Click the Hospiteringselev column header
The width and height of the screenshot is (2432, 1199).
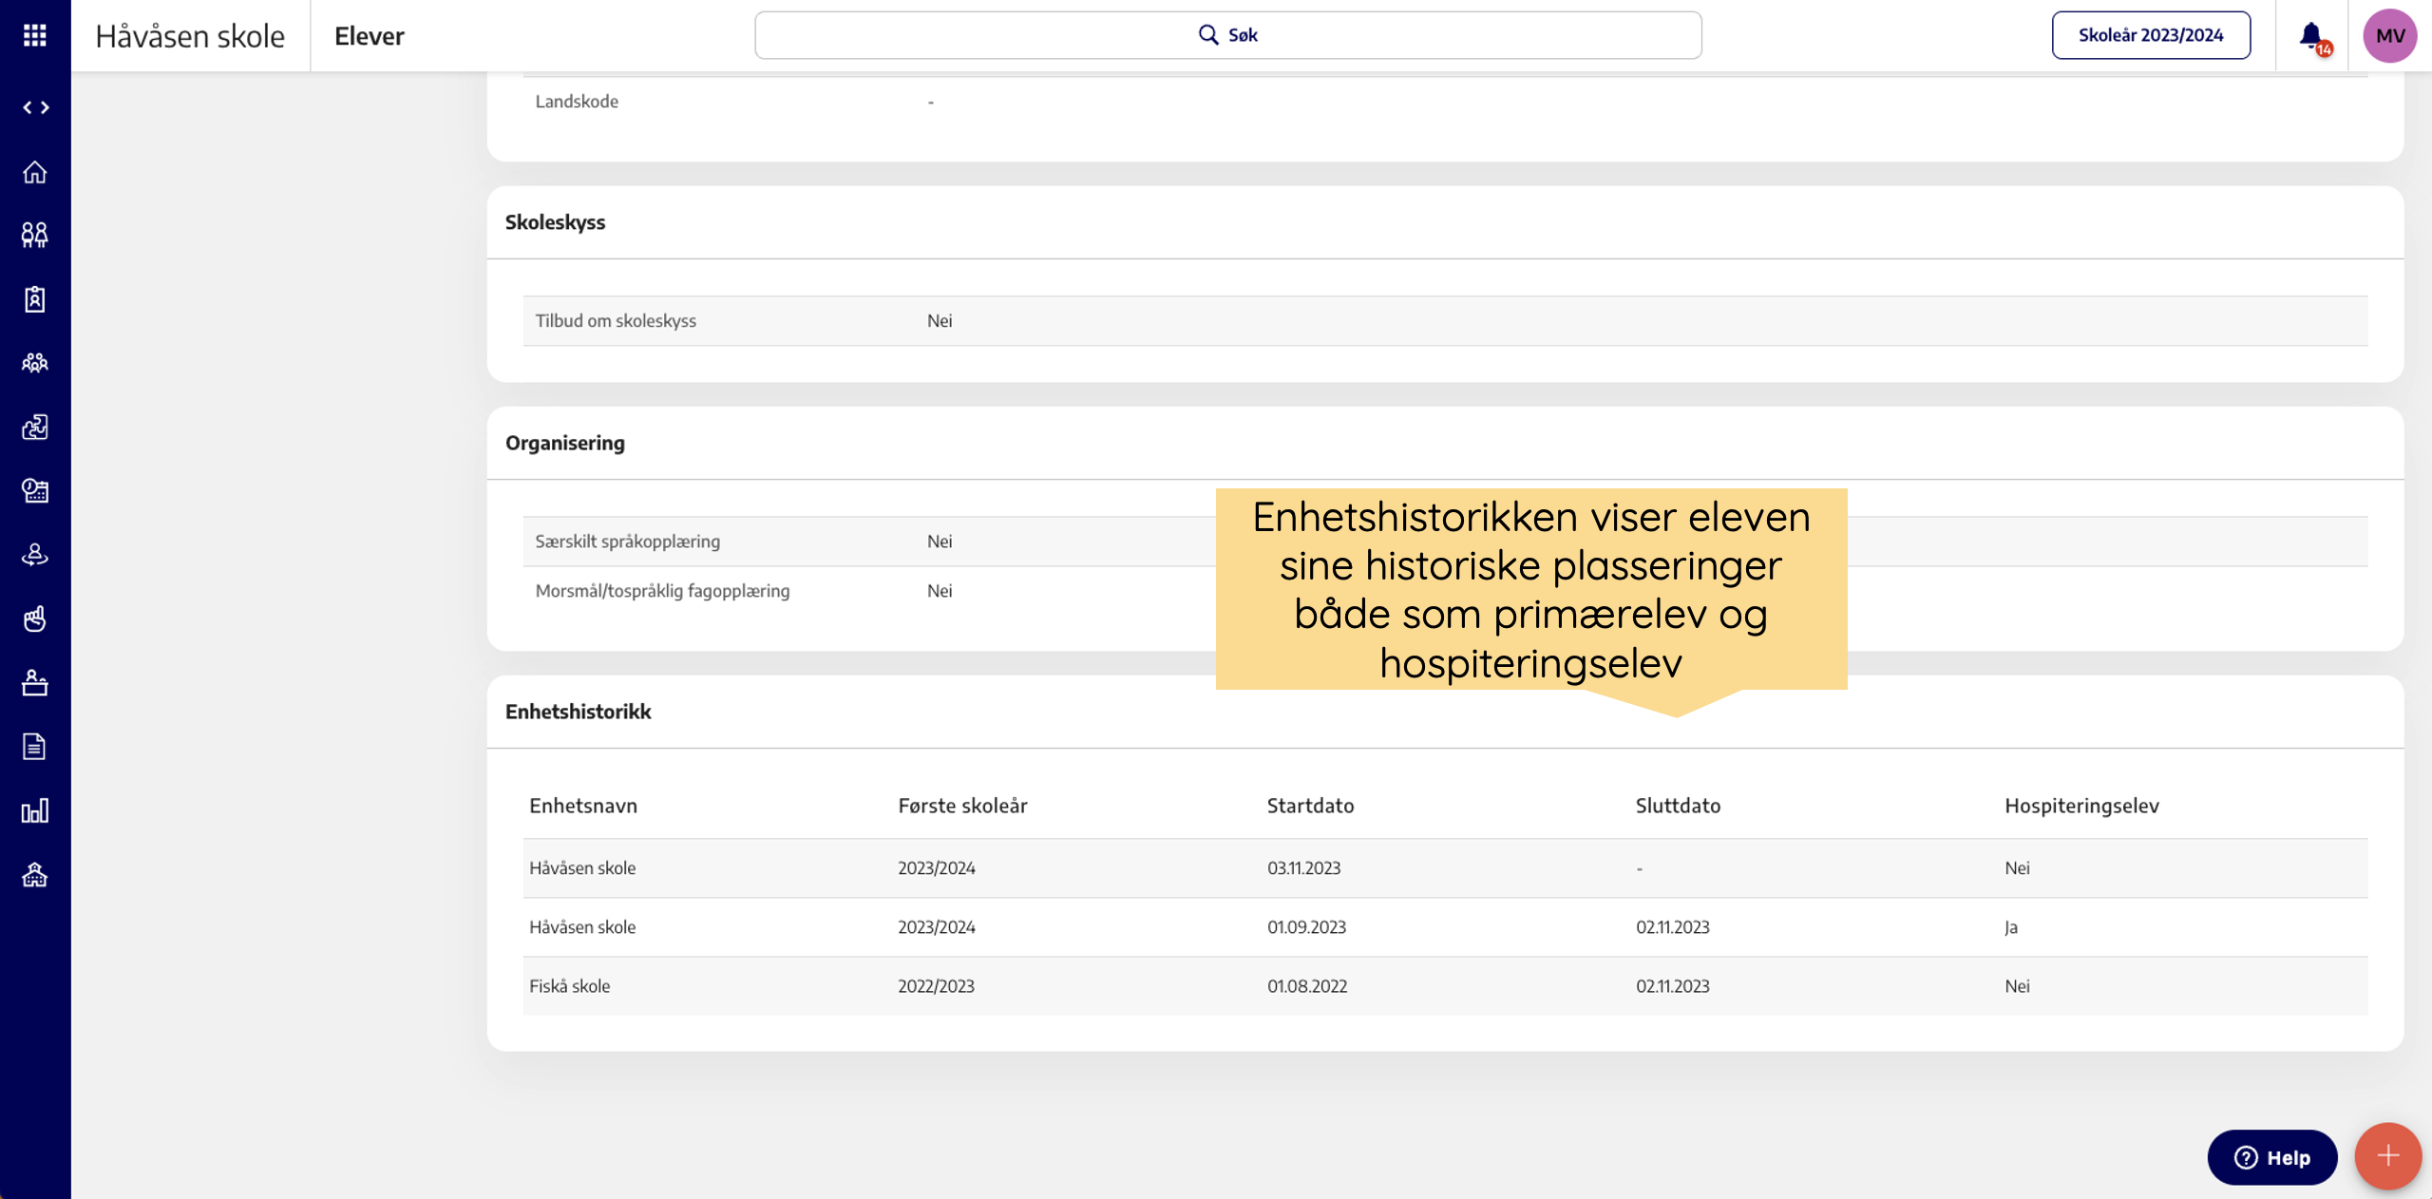tap(2081, 806)
